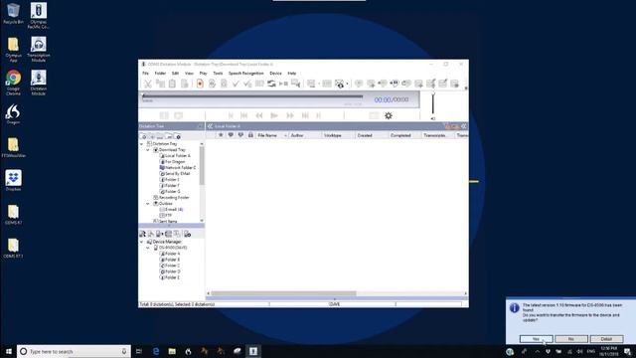This screenshot has height=358, width=636.
Task: Click the Created column header
Action: coord(372,135)
